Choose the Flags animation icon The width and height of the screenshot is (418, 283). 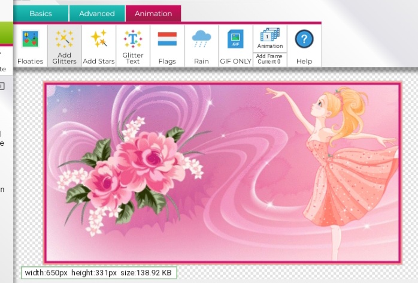[x=167, y=40]
